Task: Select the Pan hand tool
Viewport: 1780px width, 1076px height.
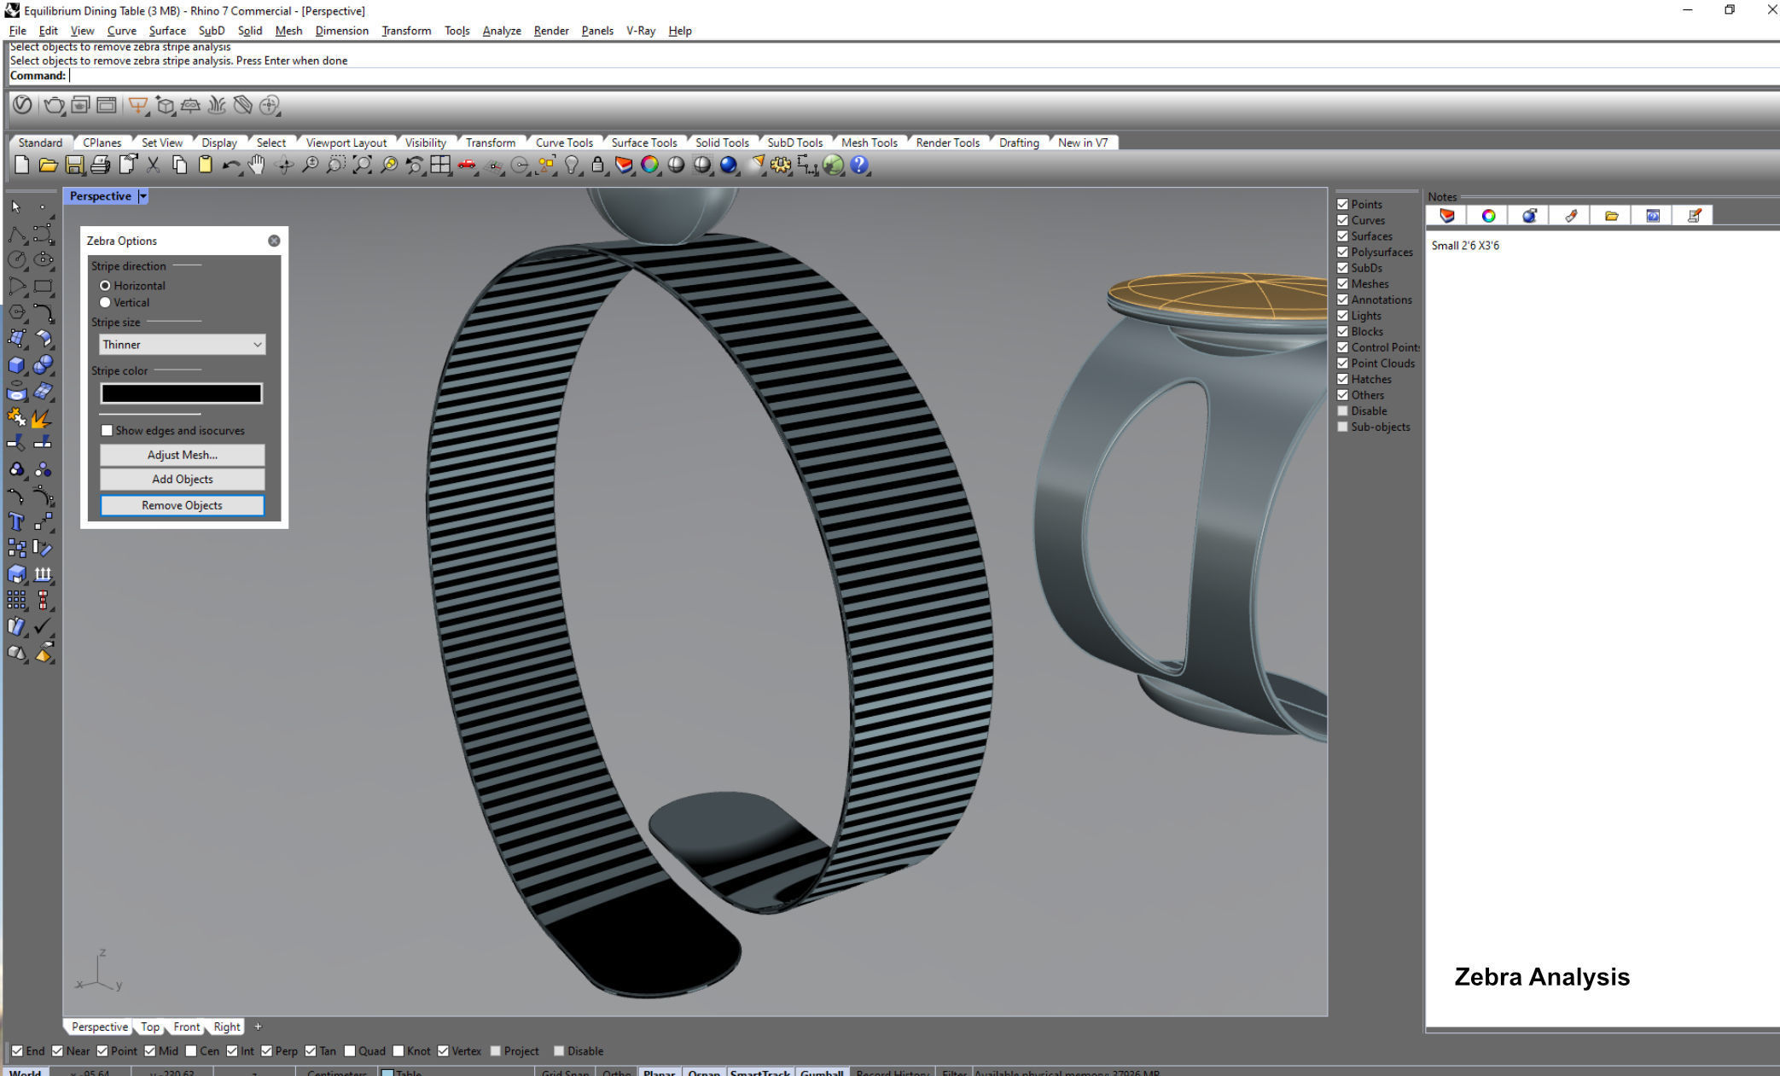Action: 257,166
